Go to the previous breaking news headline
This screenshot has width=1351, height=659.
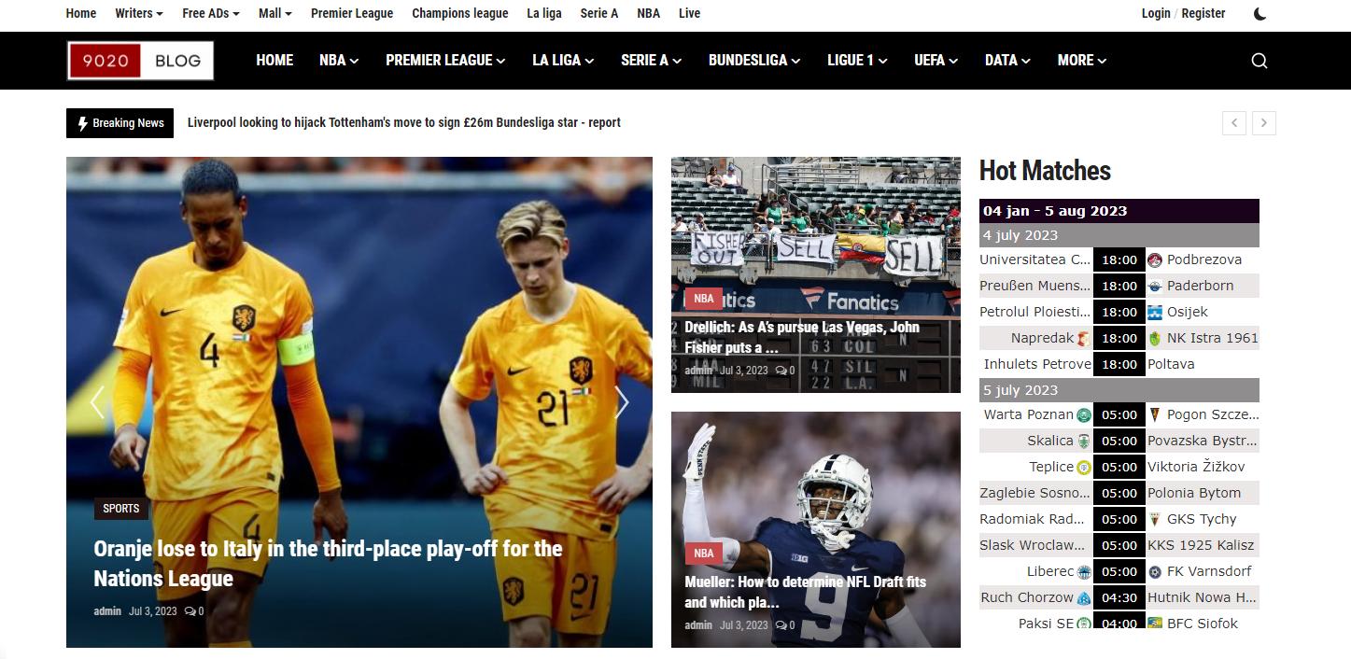point(1234,122)
